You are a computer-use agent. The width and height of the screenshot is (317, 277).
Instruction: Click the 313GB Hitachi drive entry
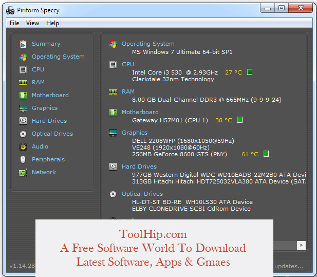point(219,181)
